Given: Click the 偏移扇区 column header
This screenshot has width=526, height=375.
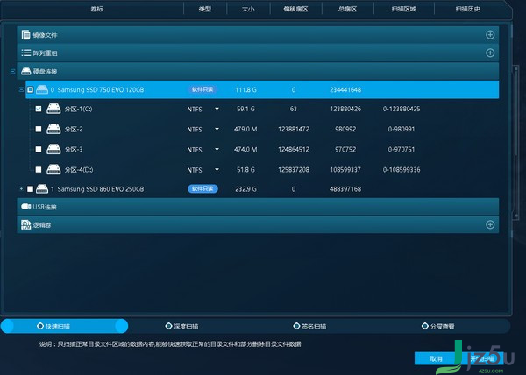Looking at the screenshot, I should point(295,9).
